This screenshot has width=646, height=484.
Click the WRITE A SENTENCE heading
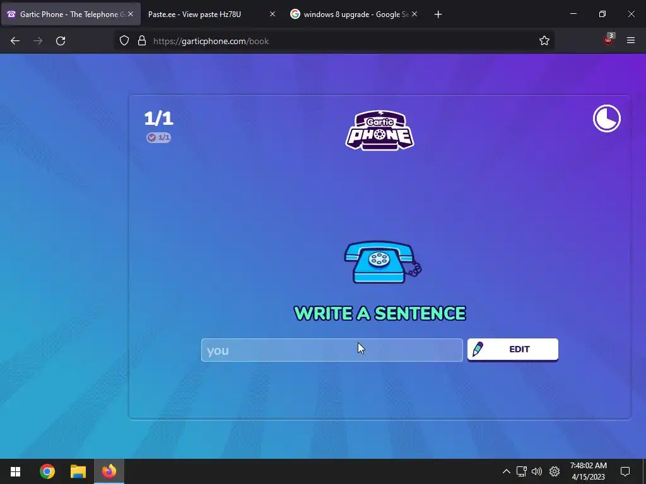tap(380, 314)
